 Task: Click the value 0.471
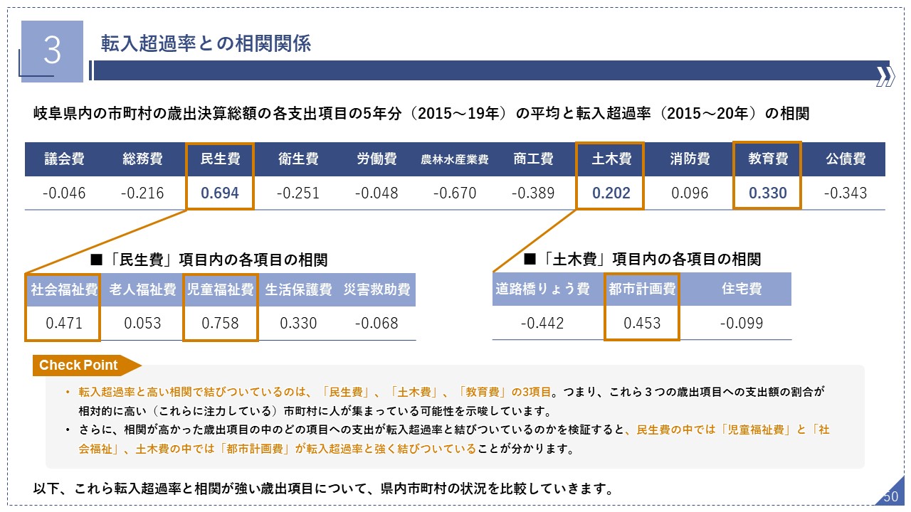64,324
